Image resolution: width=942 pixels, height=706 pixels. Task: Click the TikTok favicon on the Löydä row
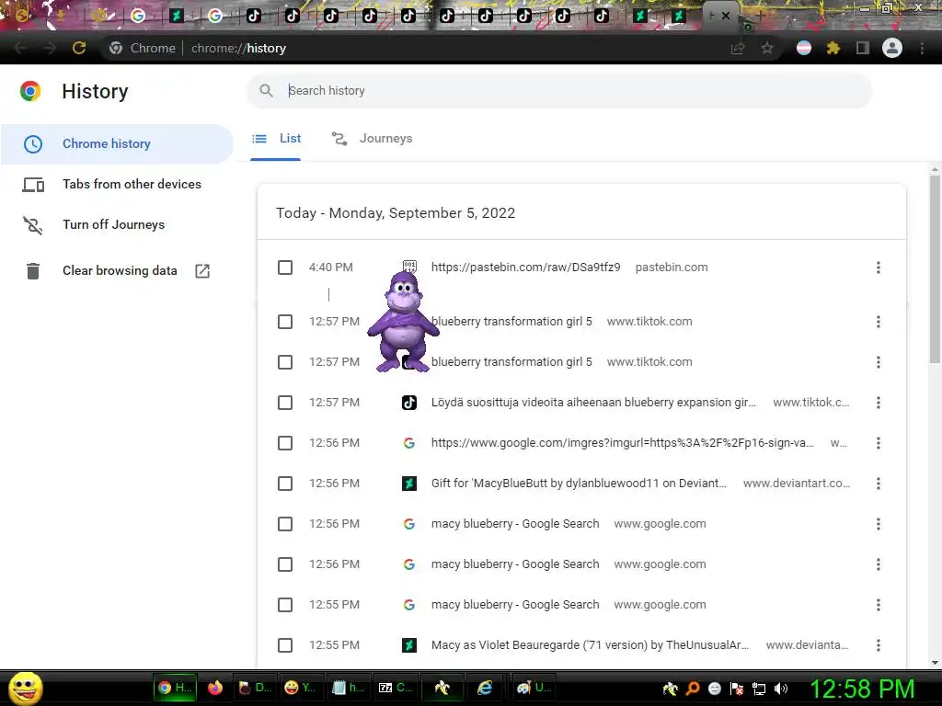coord(409,403)
